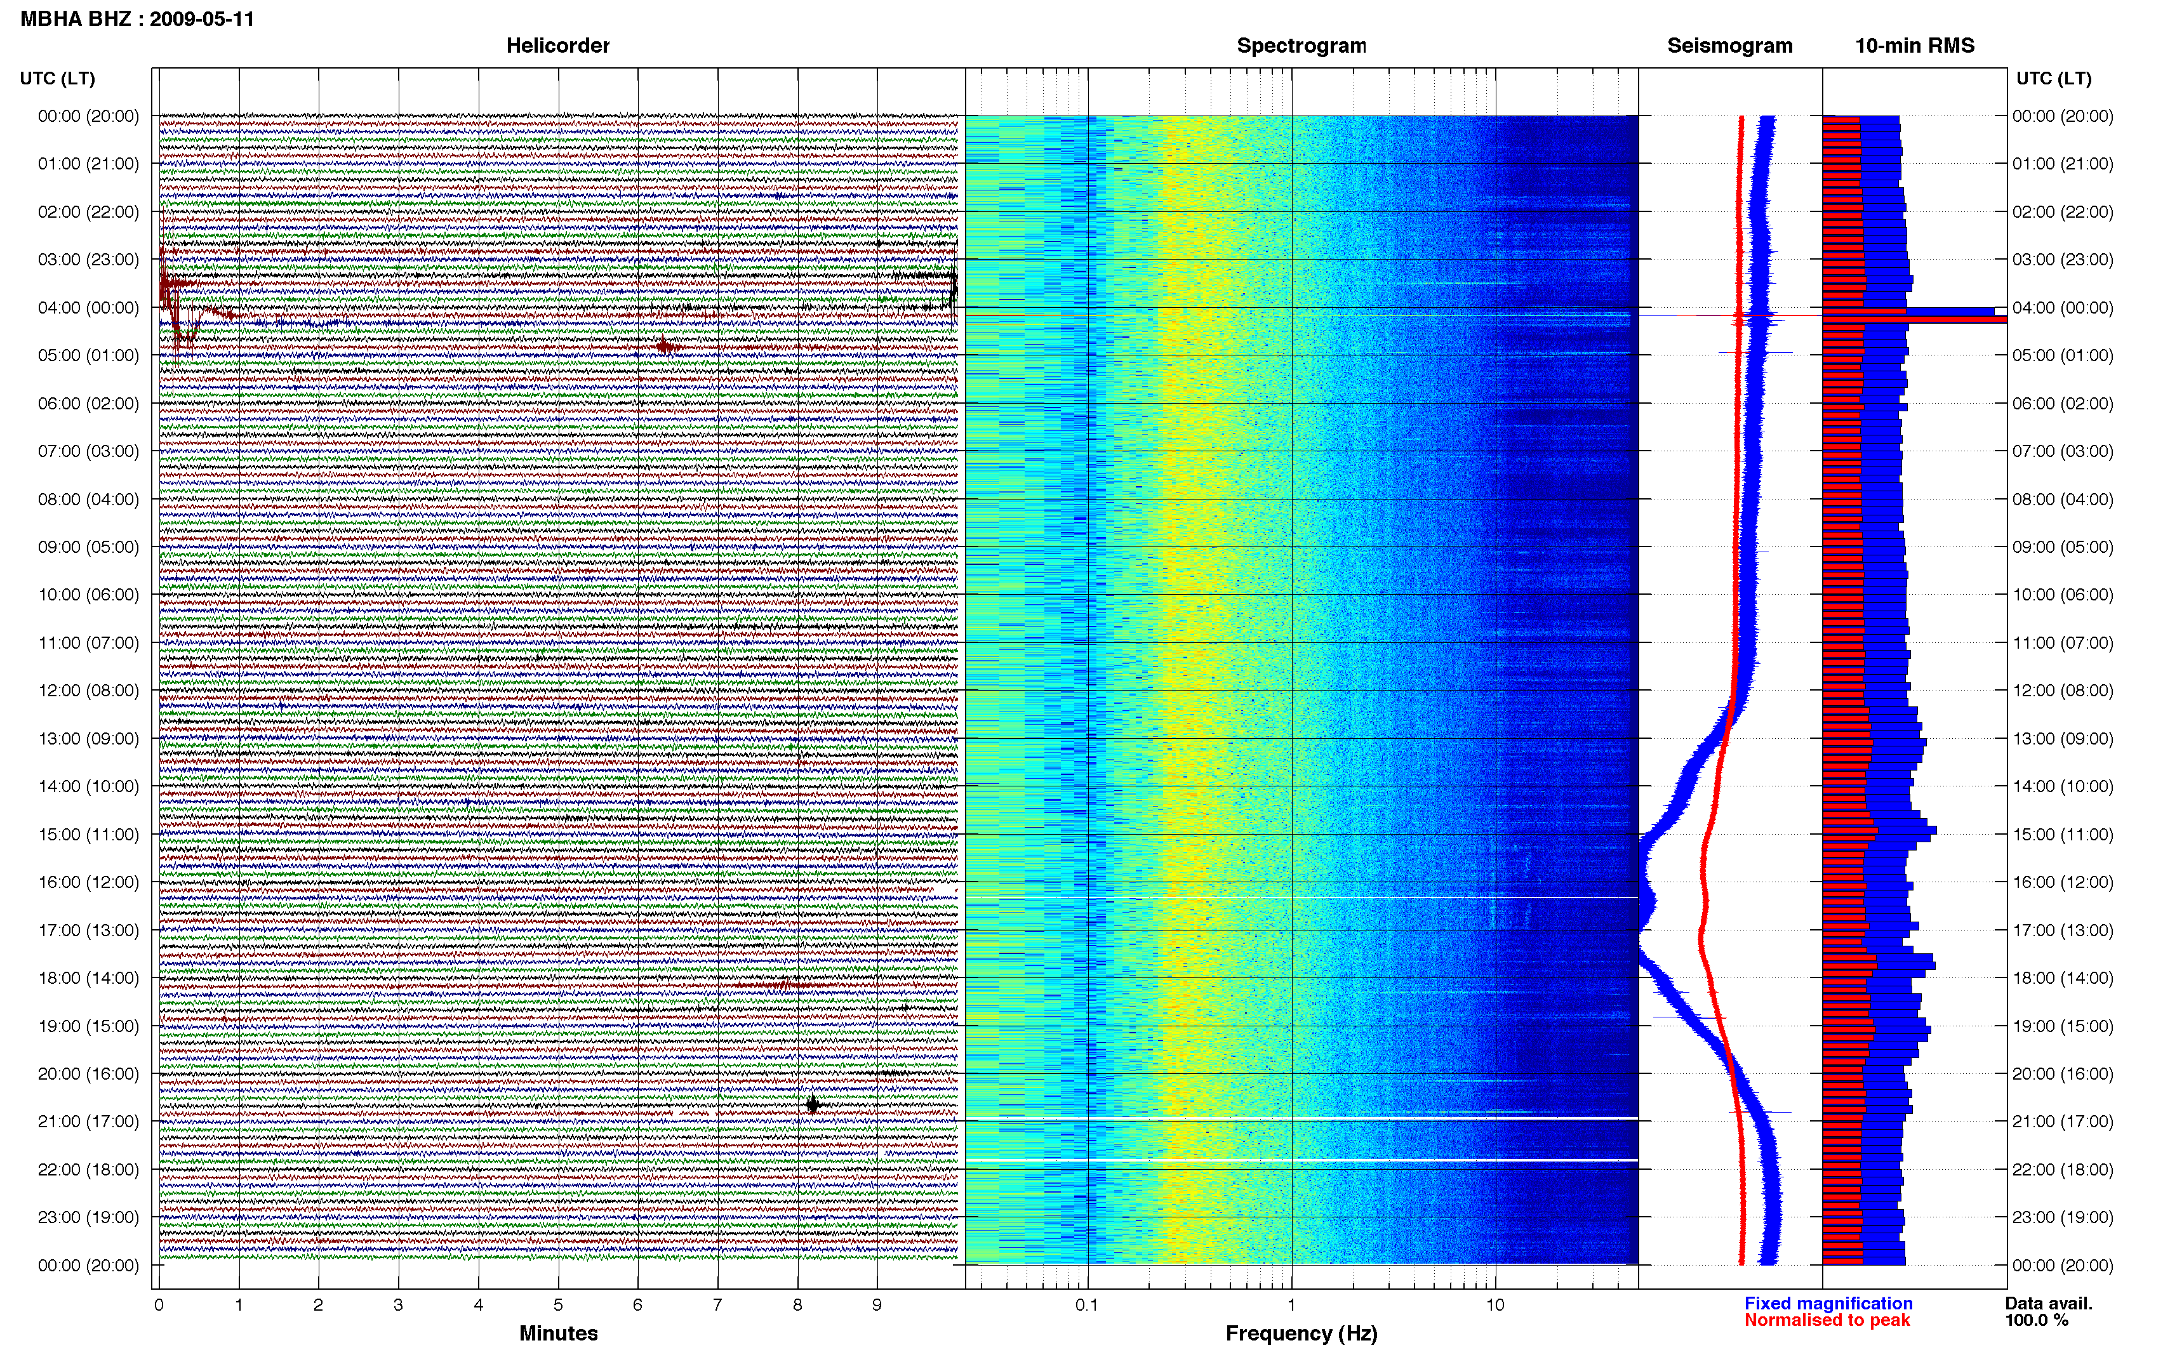The image size is (2170, 1357).
Task: Click the black event spike near 20:40
Action: tap(812, 1104)
